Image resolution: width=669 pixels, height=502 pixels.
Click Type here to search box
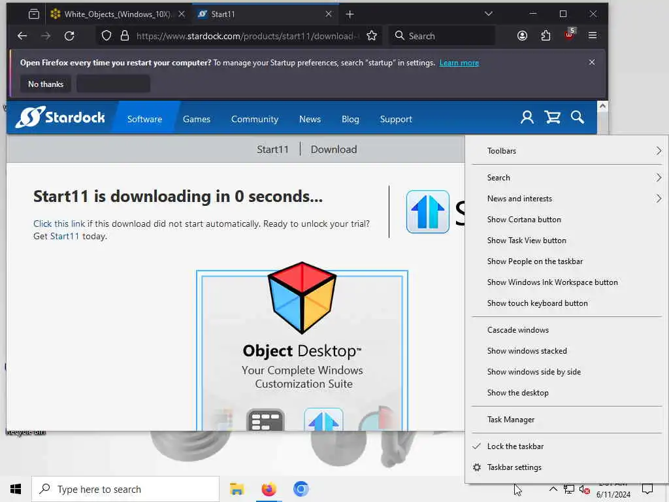point(125,489)
